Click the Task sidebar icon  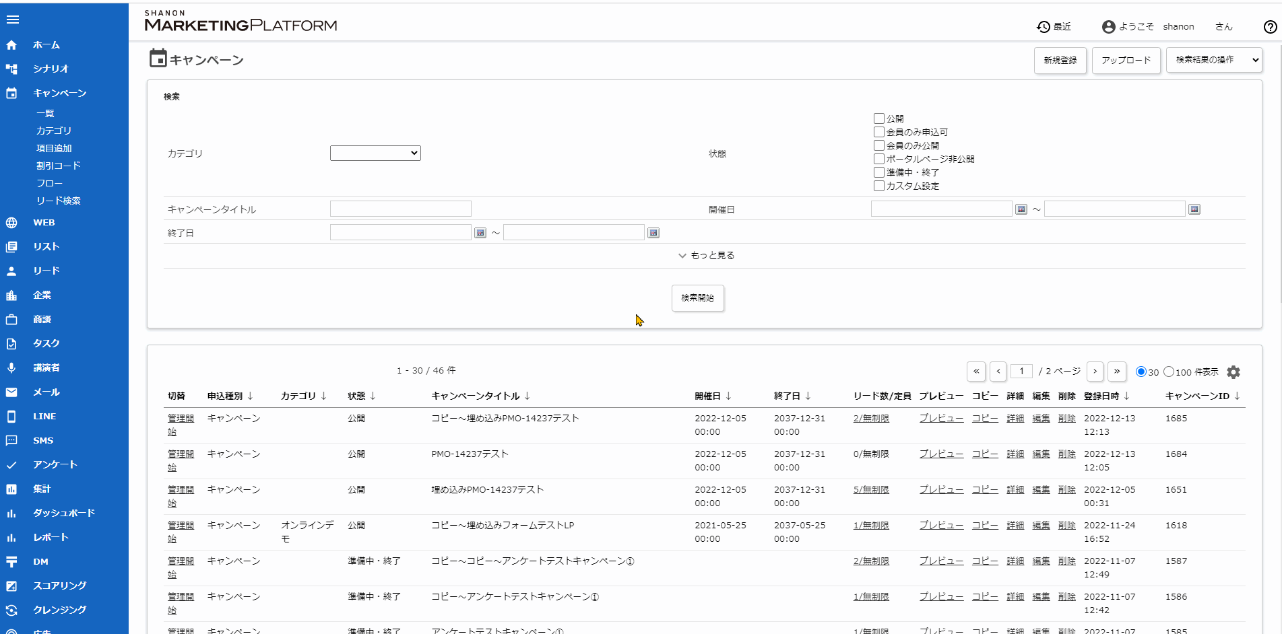[11, 344]
